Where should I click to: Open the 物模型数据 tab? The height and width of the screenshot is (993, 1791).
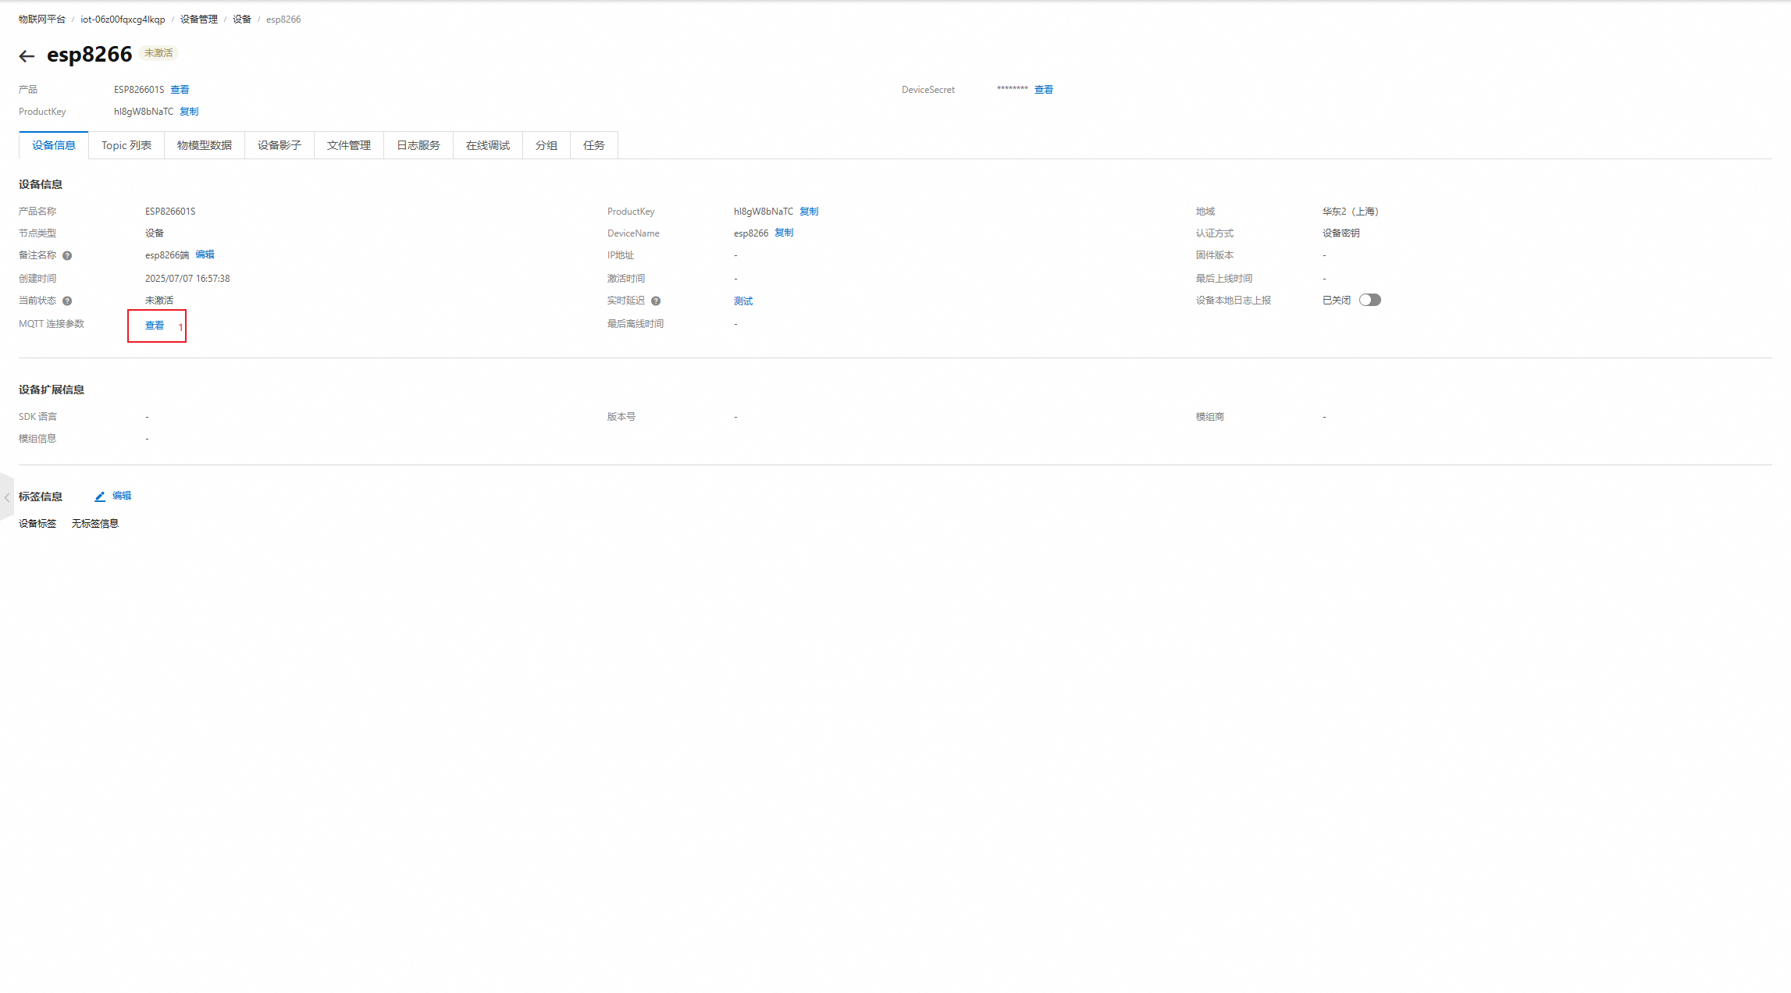(204, 145)
